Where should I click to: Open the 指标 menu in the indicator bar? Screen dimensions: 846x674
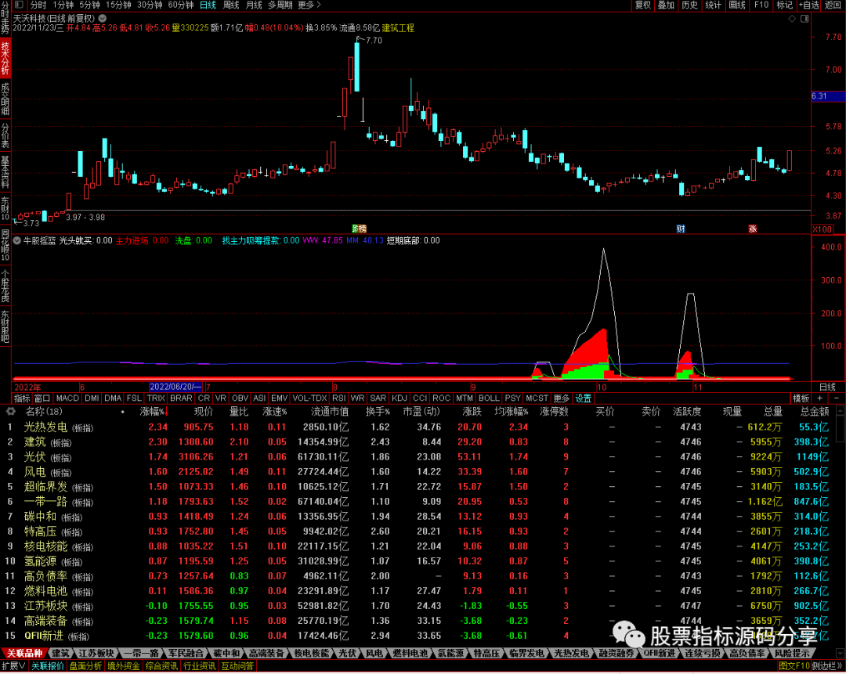pyautogui.click(x=22, y=398)
